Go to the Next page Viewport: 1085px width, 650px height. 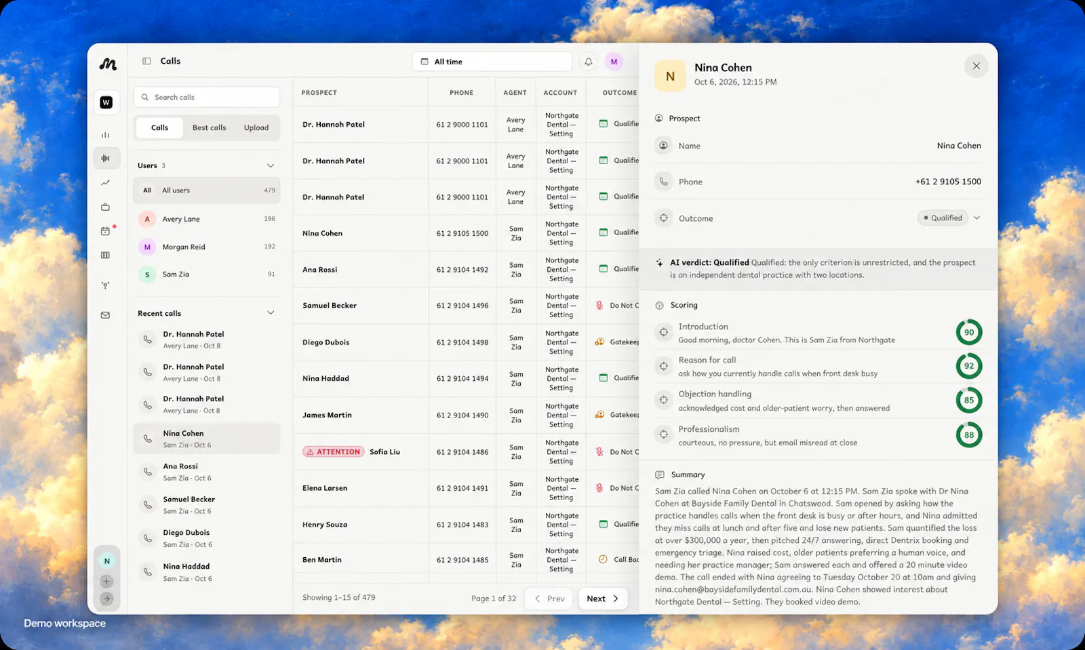point(603,598)
